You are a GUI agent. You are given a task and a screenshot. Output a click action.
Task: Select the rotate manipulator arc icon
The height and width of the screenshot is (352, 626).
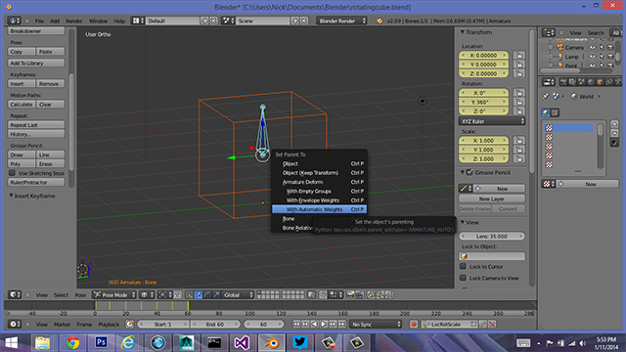206,295
